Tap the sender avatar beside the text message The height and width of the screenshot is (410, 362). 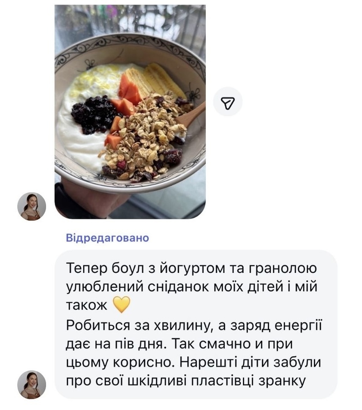click(32, 384)
